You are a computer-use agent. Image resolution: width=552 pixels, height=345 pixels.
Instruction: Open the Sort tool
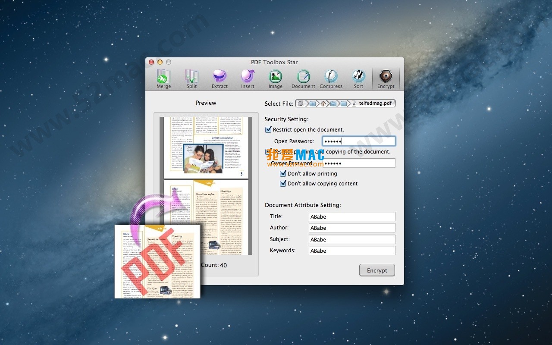[359, 79]
